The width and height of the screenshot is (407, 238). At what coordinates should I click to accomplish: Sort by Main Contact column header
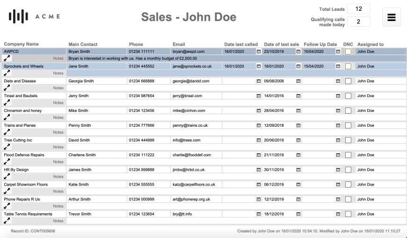point(83,44)
